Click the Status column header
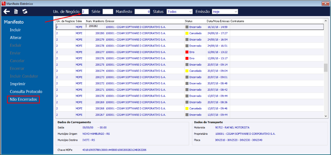This screenshot has width=331, height=155. pyautogui.click(x=195, y=21)
